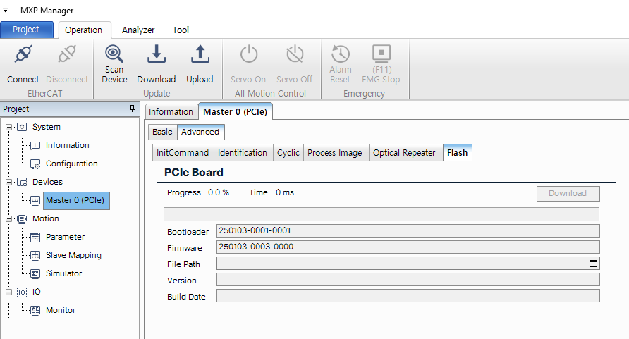Viewport: 629px width, 339px height.
Task: Click the Connect EtherCAT plug icon
Action: pos(23,54)
